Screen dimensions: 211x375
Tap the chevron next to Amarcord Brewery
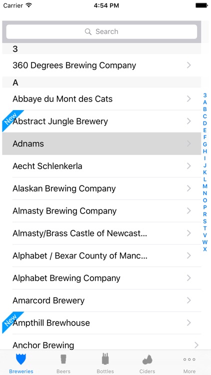click(189, 300)
